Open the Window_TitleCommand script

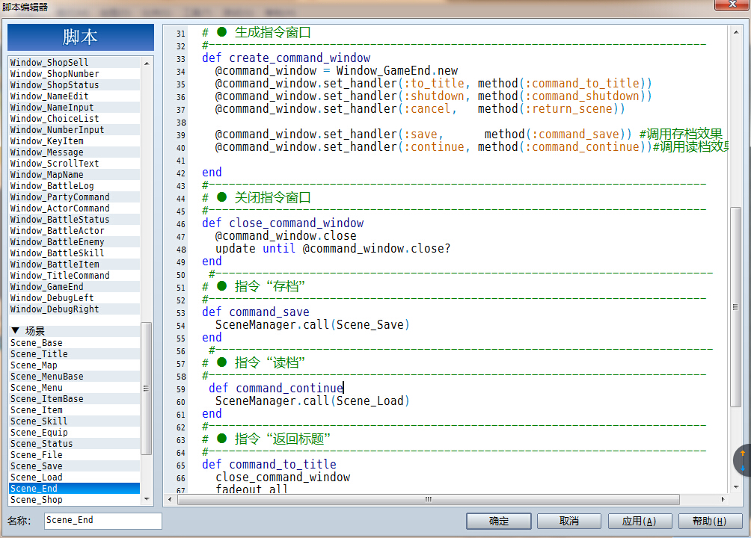pos(74,276)
